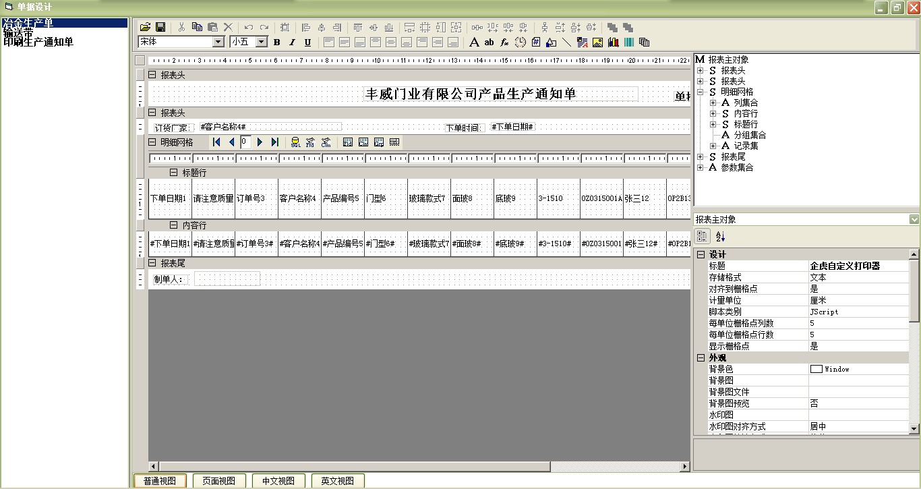
Task: Toggle italic formatting
Action: point(292,42)
